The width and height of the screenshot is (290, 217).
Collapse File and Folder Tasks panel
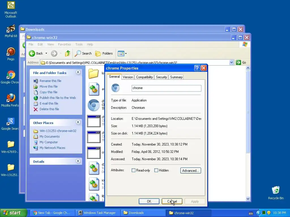tap(78, 72)
